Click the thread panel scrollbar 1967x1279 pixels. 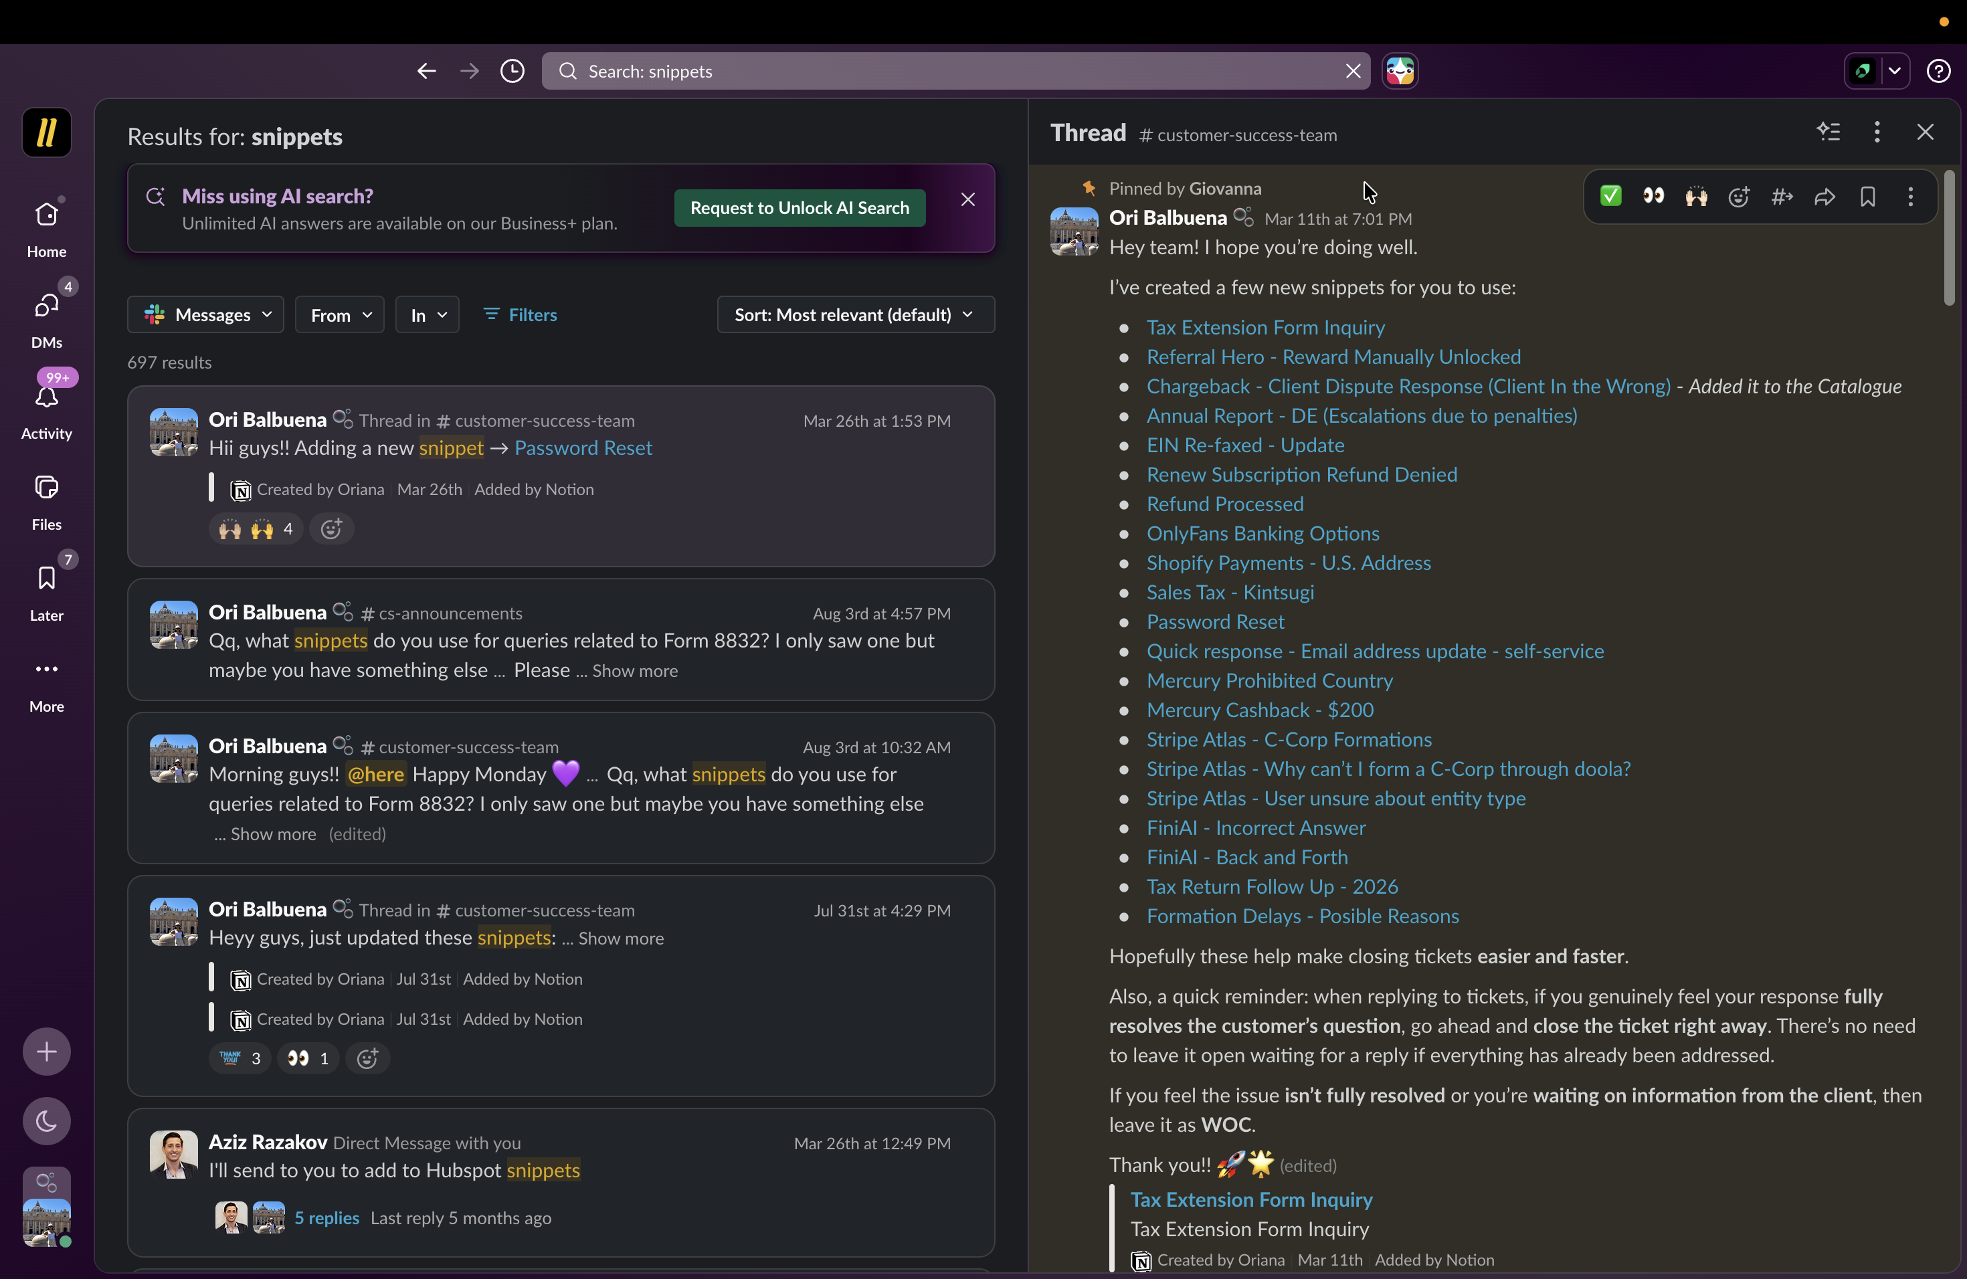pyautogui.click(x=1949, y=238)
